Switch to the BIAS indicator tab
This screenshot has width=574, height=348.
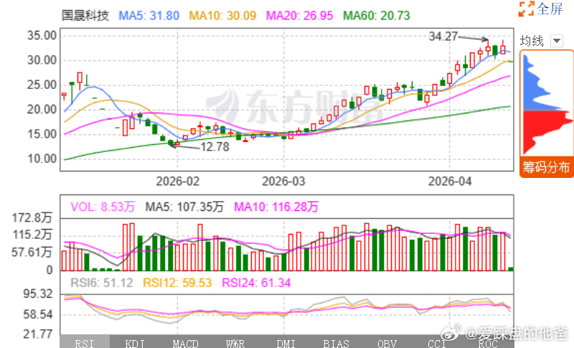point(336,344)
